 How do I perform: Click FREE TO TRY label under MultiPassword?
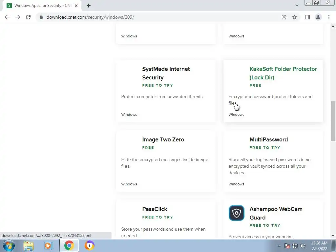(265, 148)
